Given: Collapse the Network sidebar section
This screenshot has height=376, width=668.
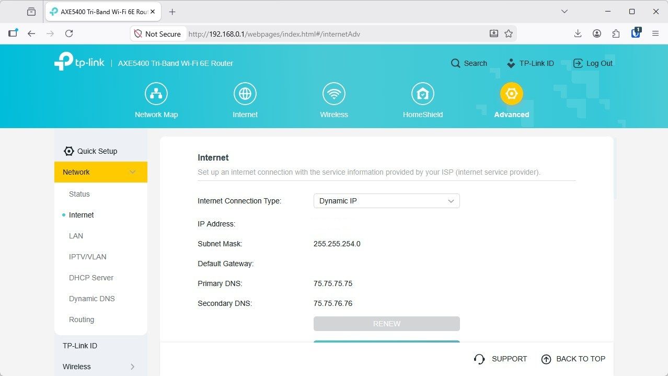Looking at the screenshot, I should tap(101, 172).
